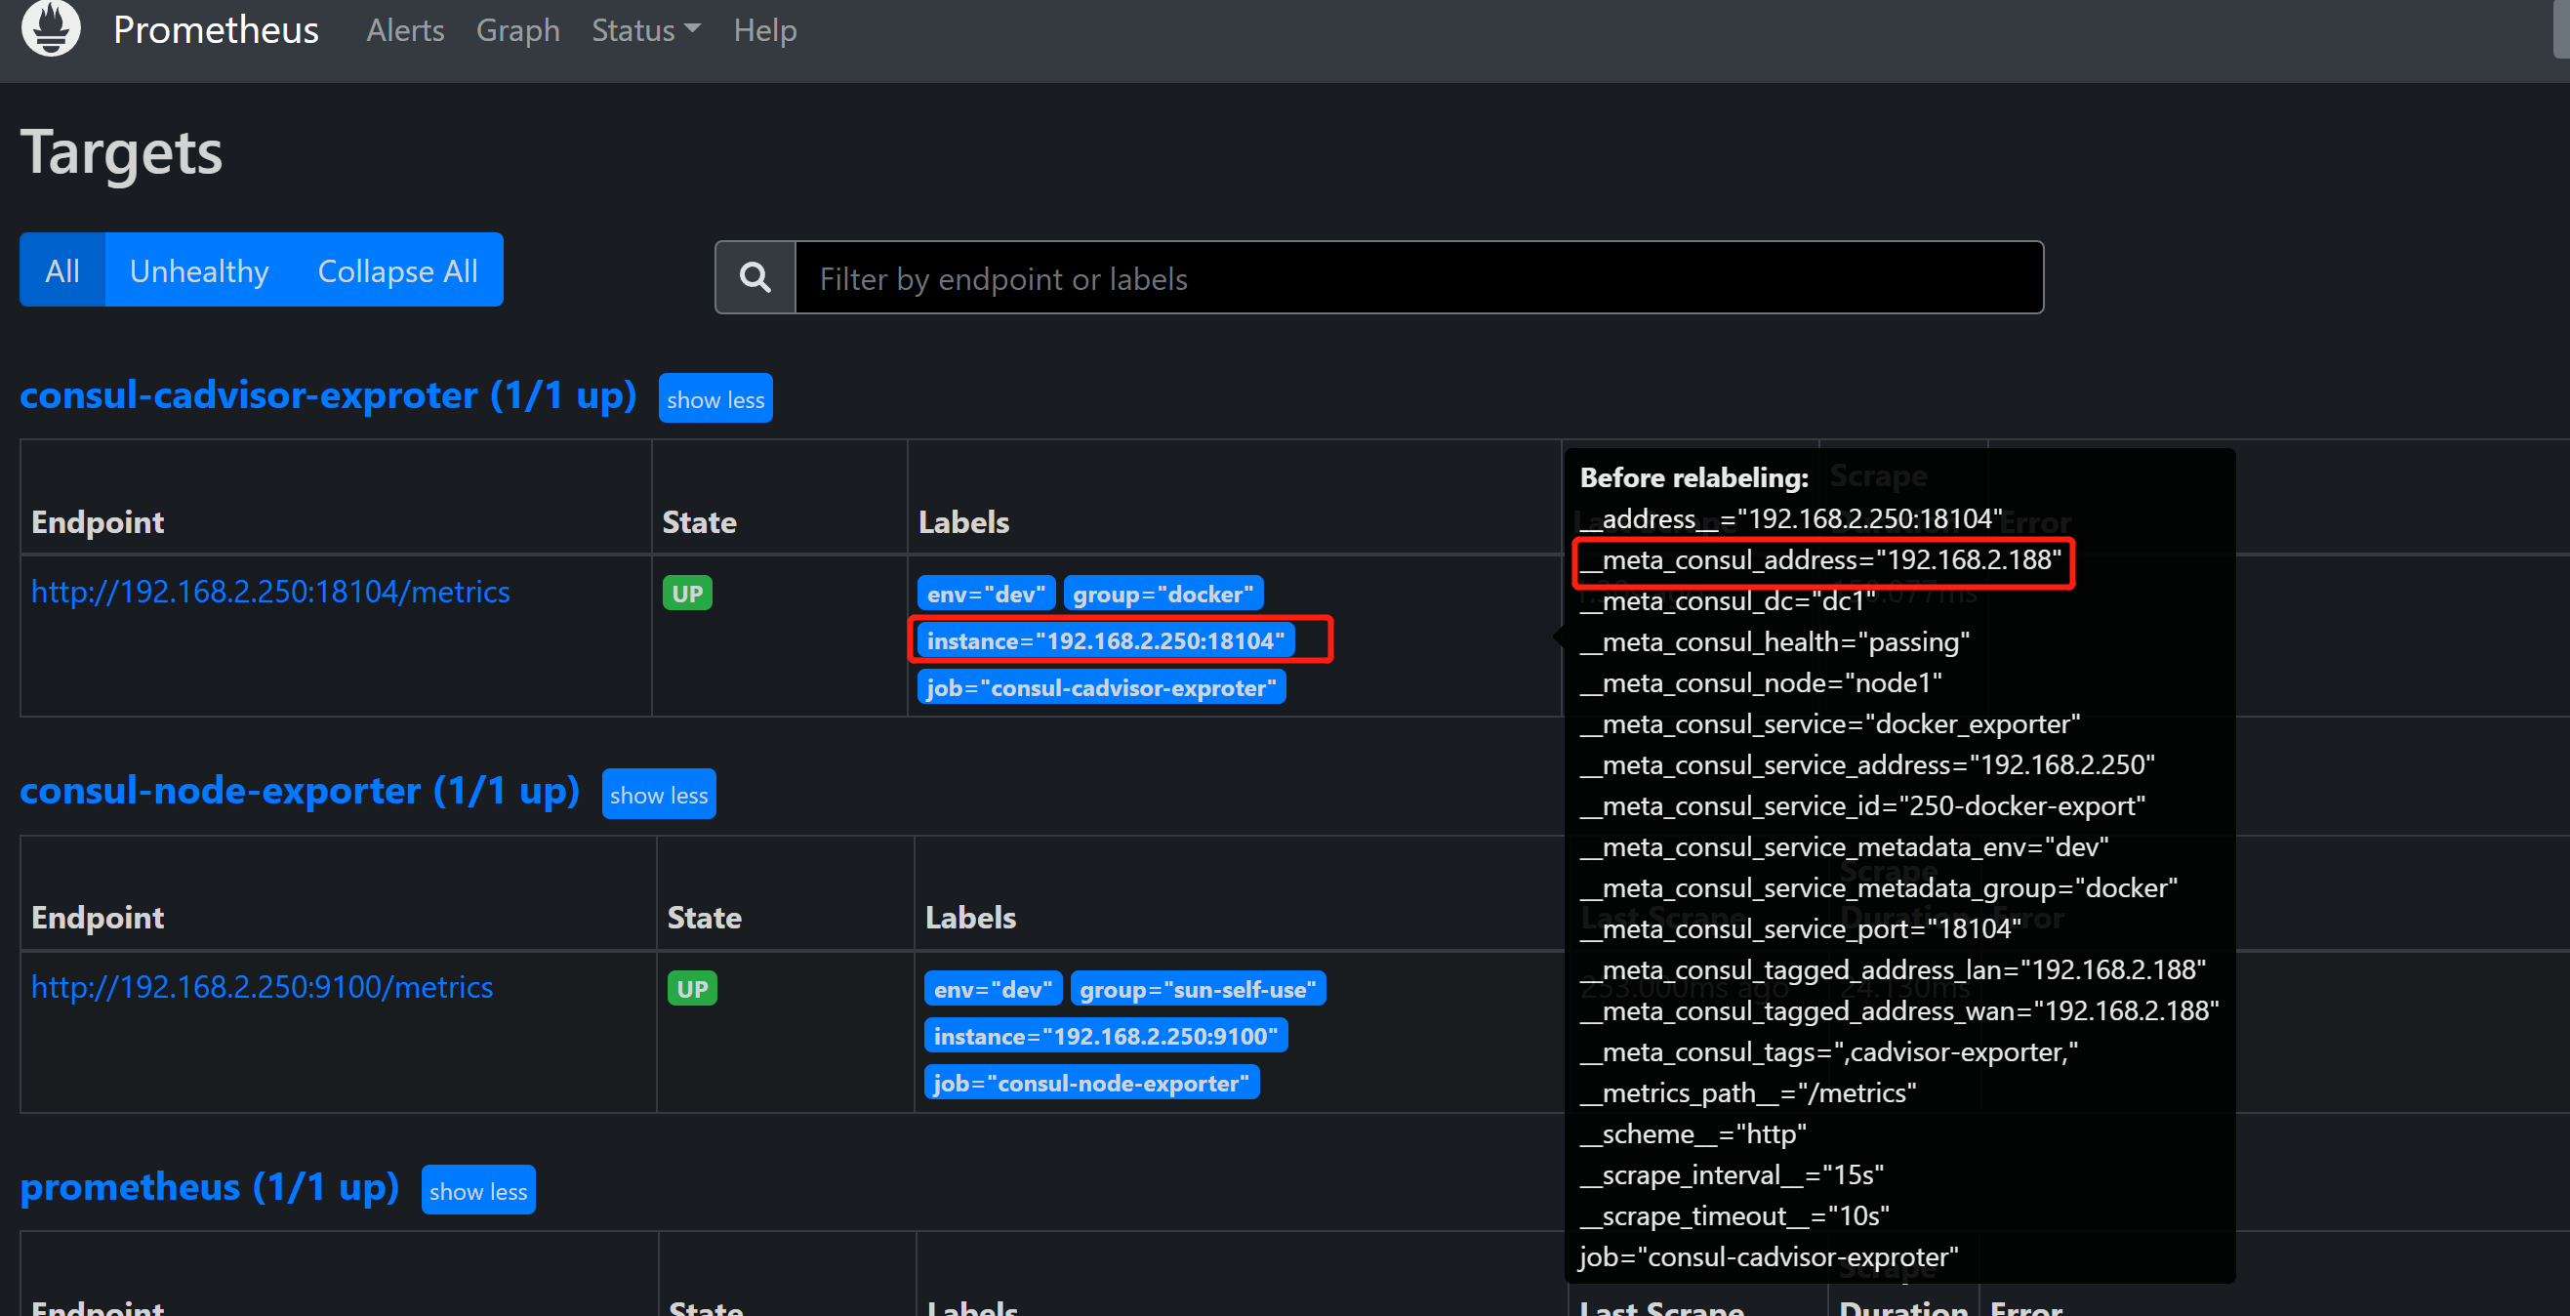Focus the filter by endpoint or labels field
Image resolution: width=2570 pixels, height=1316 pixels.
(x=1416, y=277)
